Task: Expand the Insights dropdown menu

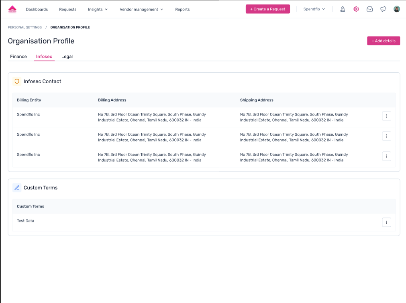Action: click(x=98, y=9)
